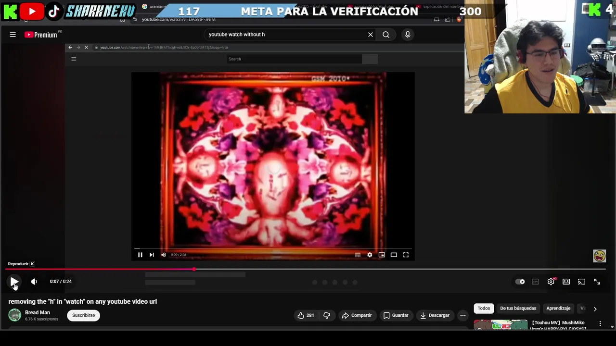Clear the search box with the X
616x346 pixels.
tap(371, 35)
